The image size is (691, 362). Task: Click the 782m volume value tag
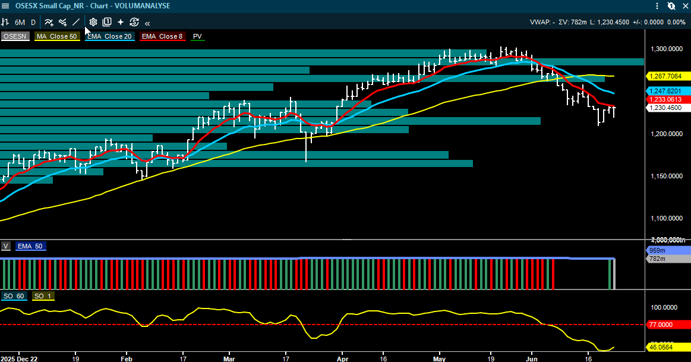click(668, 259)
